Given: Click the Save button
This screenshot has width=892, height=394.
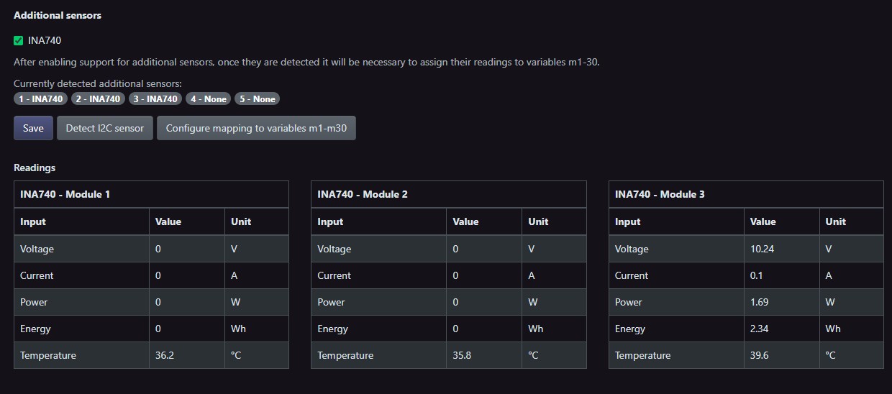Looking at the screenshot, I should tap(33, 128).
